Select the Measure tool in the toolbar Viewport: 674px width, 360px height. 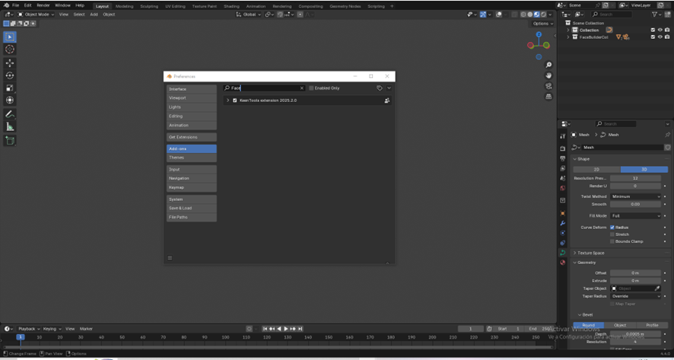pyautogui.click(x=10, y=126)
